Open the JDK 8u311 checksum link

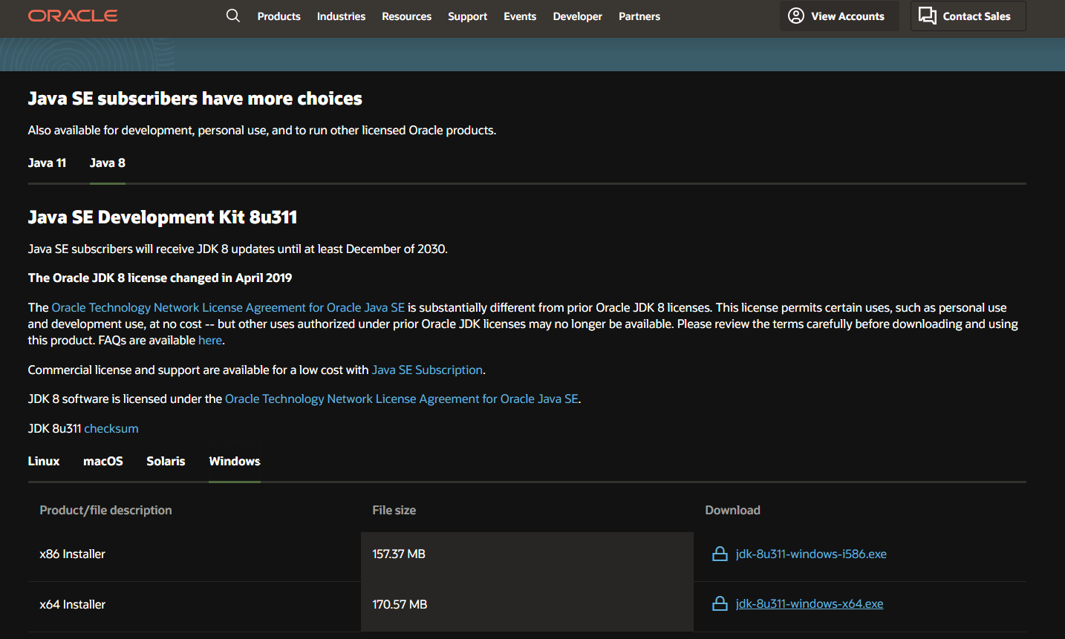[x=111, y=428]
